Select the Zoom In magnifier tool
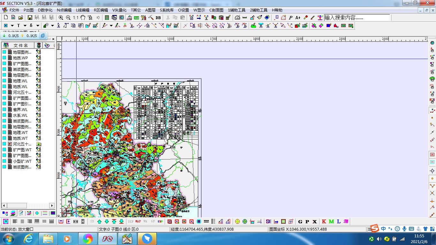 61,18
